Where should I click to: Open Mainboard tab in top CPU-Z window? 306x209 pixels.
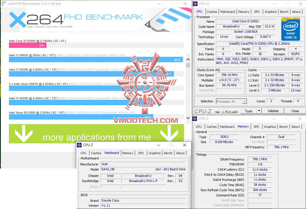228,12
